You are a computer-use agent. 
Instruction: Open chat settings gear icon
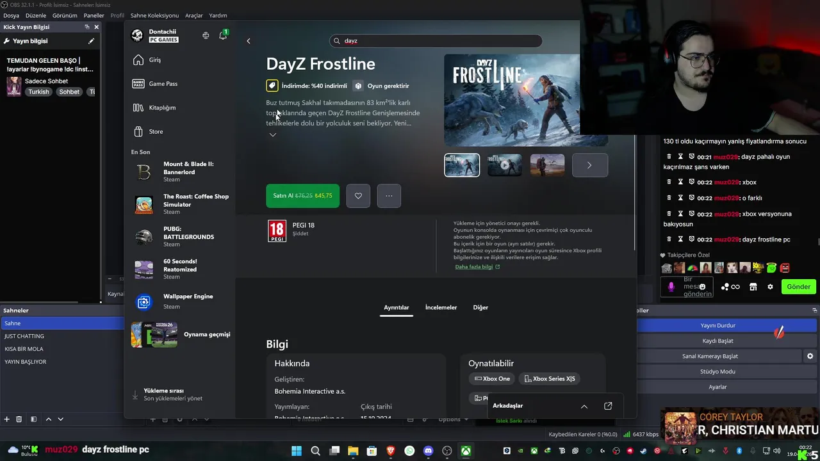click(x=770, y=287)
